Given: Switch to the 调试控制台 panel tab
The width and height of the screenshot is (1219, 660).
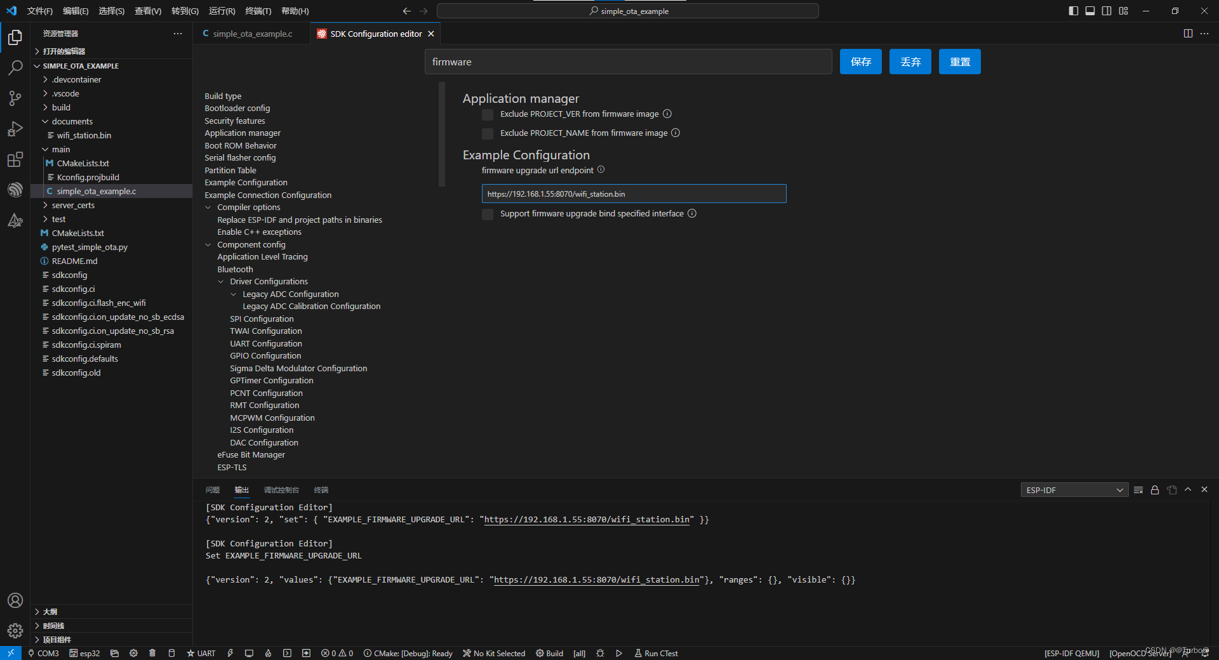Looking at the screenshot, I should tap(281, 490).
